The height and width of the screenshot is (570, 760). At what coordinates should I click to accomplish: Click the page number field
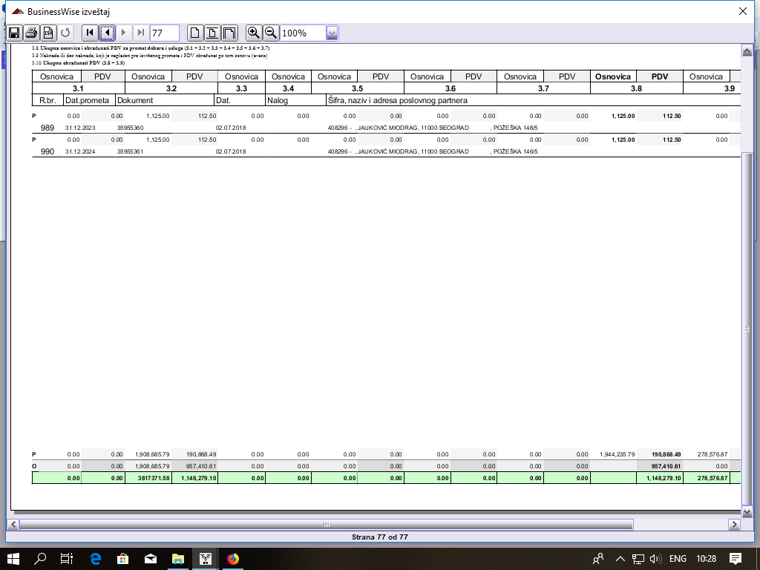click(x=164, y=33)
